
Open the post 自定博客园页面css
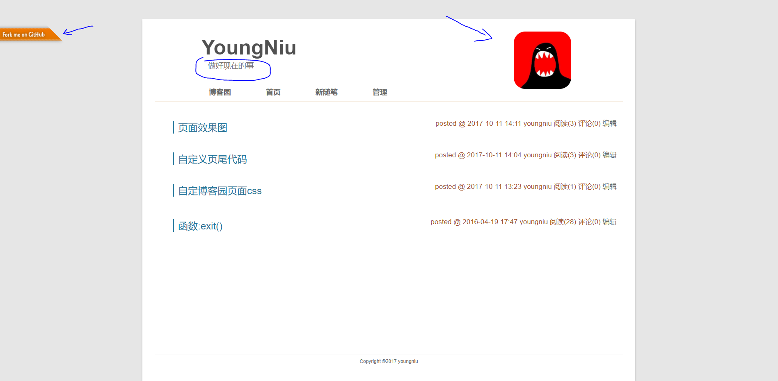click(220, 191)
